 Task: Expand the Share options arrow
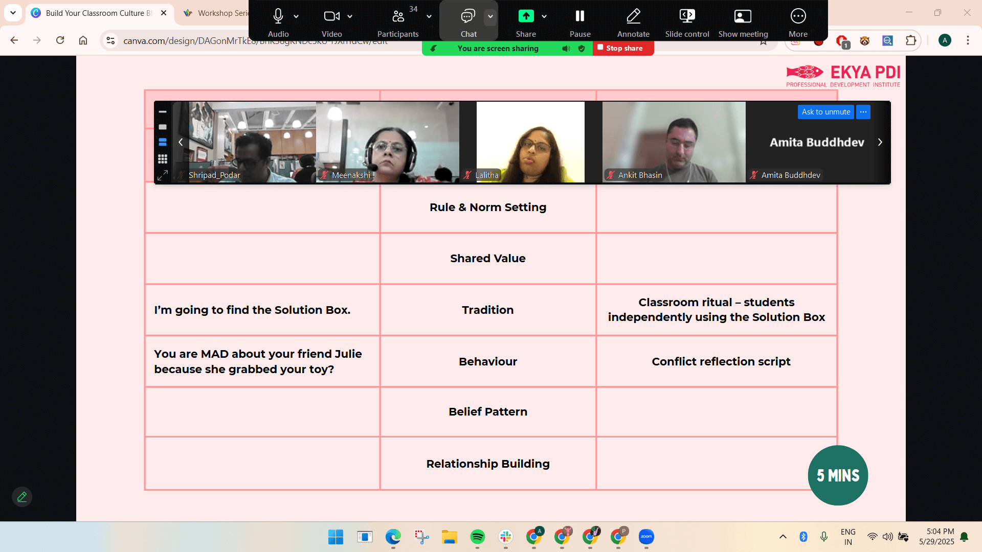(544, 16)
